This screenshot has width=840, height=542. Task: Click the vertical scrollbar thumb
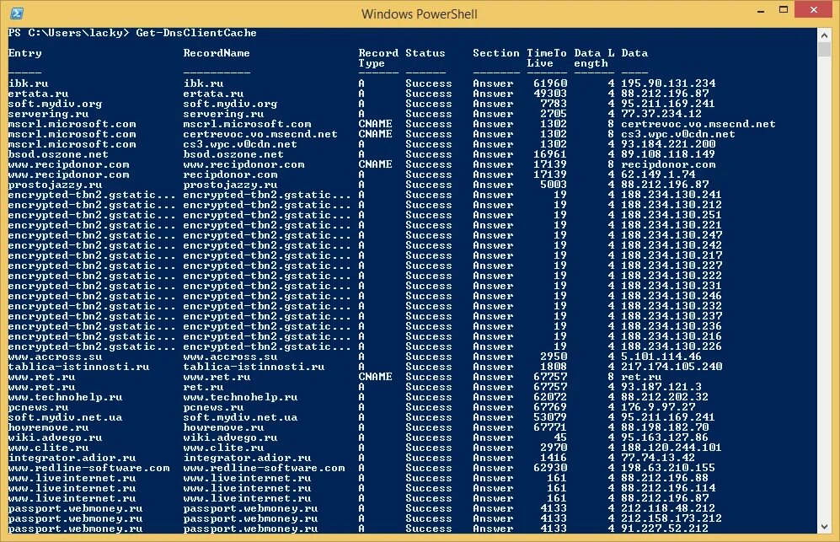(825, 50)
